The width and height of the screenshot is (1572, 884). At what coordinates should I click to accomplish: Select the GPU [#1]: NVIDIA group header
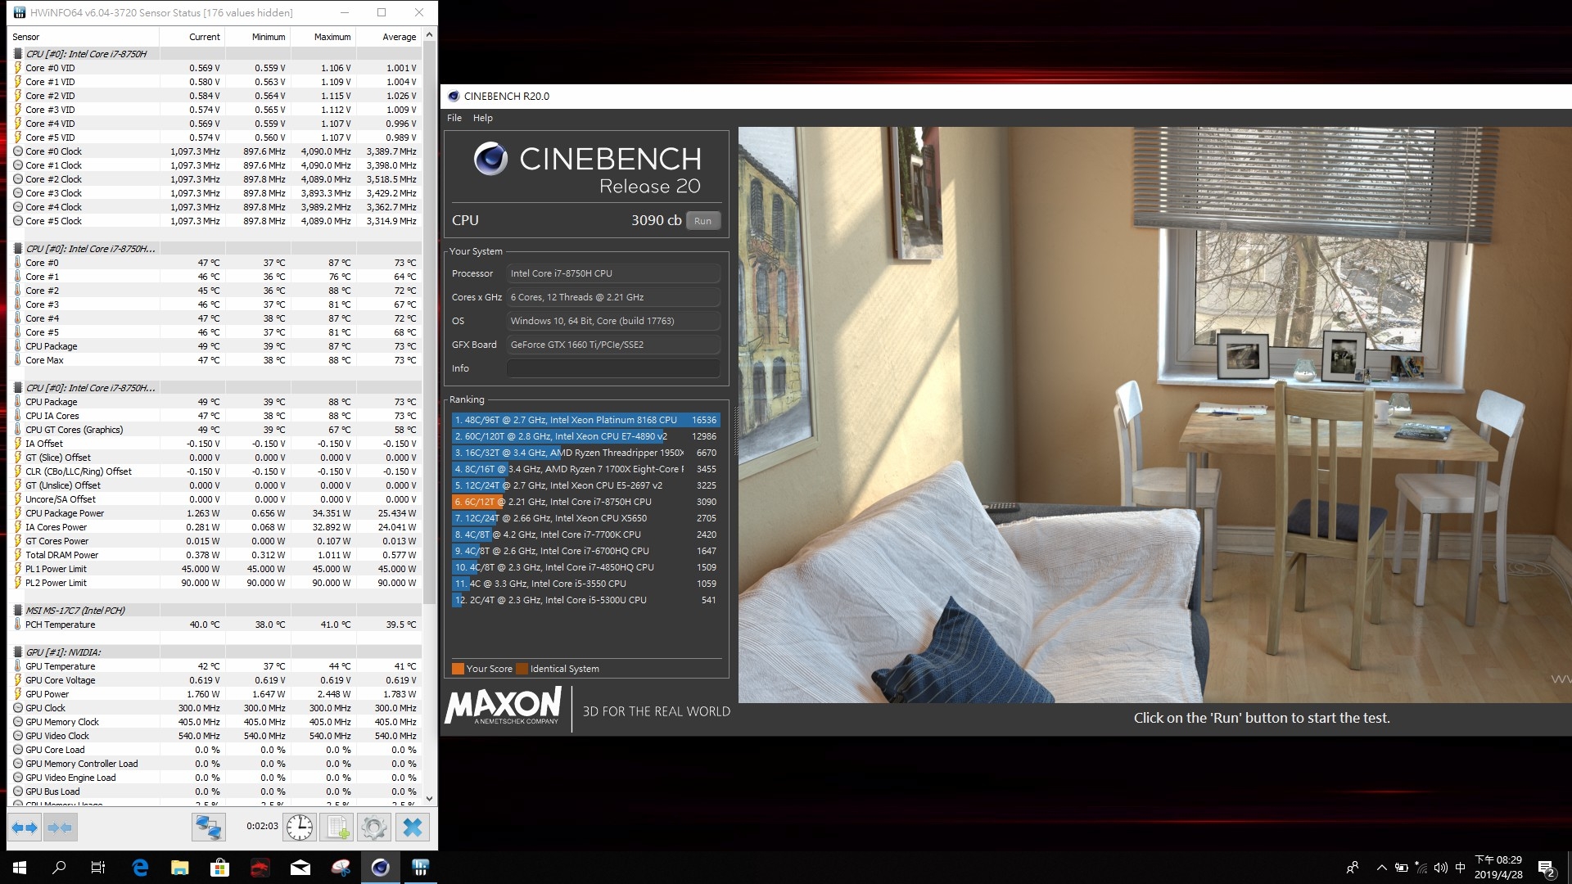pyautogui.click(x=215, y=652)
